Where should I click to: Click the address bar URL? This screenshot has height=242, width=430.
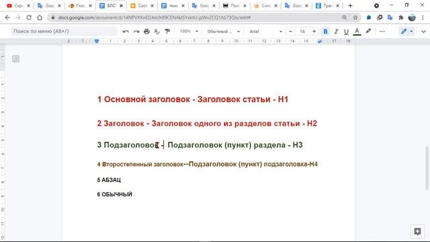[x=154, y=17]
